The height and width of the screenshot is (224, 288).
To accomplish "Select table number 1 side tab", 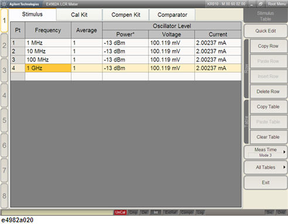I will click(4, 21).
